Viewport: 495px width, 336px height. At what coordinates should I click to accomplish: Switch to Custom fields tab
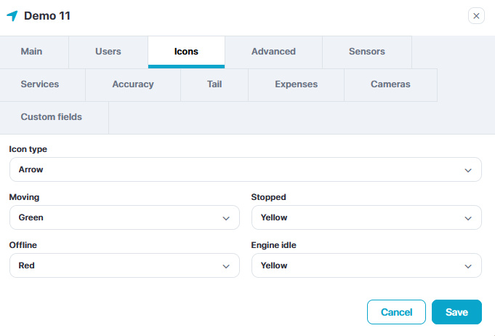point(52,117)
